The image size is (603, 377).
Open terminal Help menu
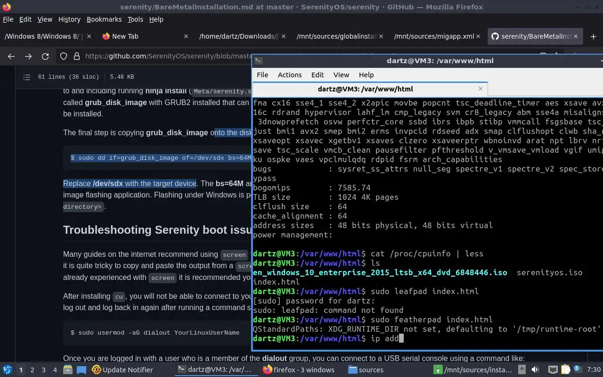[366, 75]
